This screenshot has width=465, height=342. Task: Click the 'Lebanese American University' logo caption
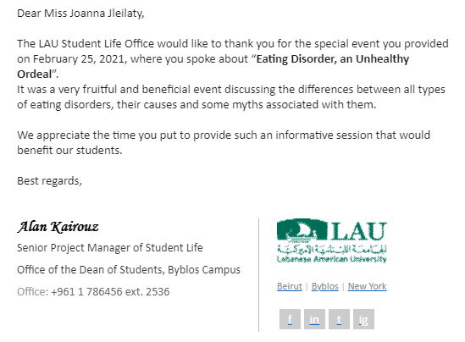pos(331,259)
